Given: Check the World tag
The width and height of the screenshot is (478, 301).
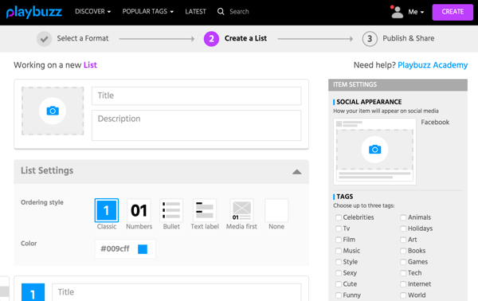Looking at the screenshot, I should 403,295.
